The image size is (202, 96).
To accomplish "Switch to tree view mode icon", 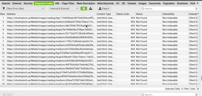I will [x=90, y=9].
